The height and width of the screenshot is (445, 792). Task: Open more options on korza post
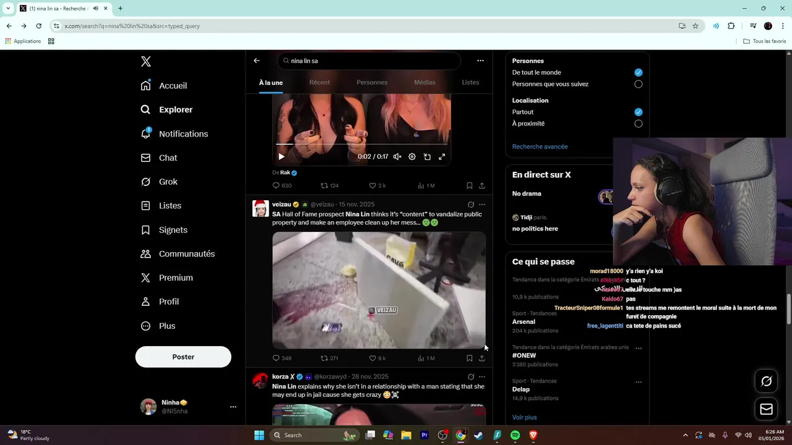point(482,377)
